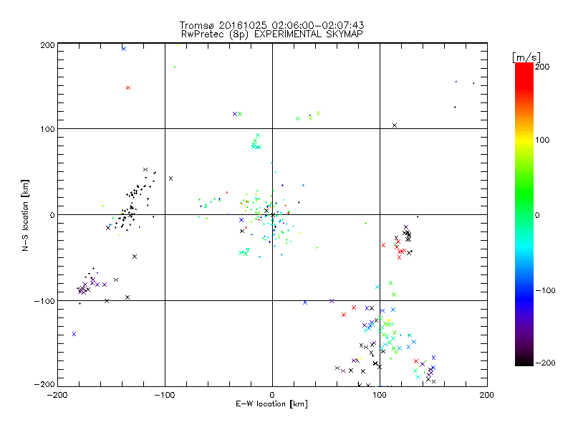
Task: Click the E-W axis tick label "200"
Action: tap(486, 395)
